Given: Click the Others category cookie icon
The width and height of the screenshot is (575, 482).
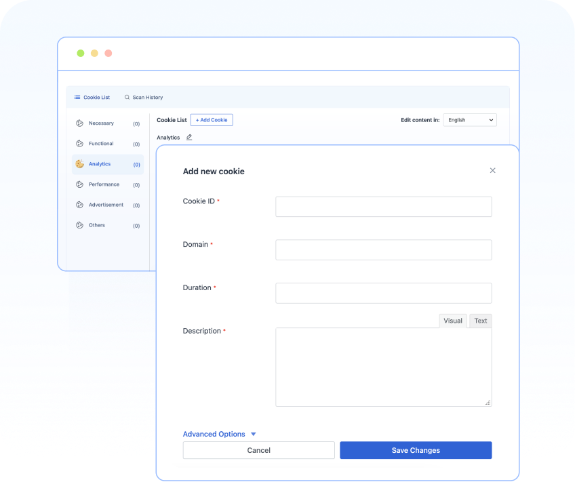Looking at the screenshot, I should click(x=80, y=224).
